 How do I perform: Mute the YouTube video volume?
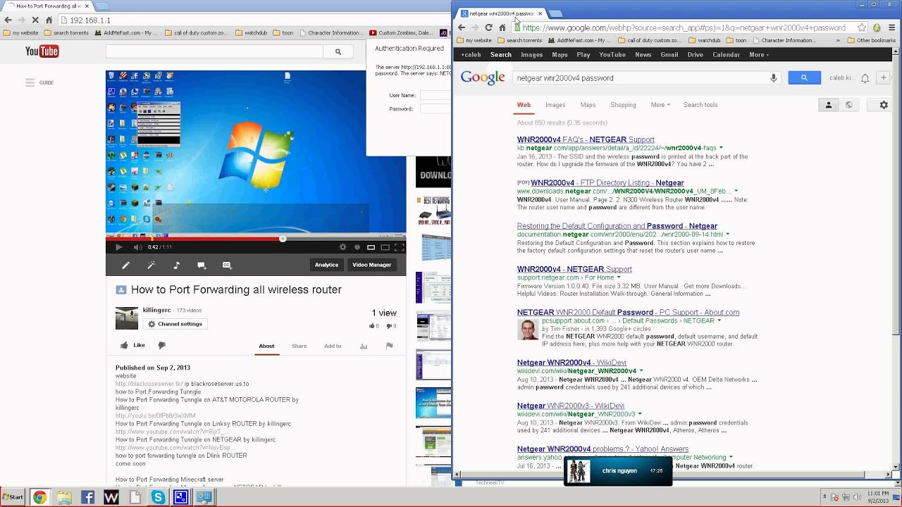click(x=137, y=247)
